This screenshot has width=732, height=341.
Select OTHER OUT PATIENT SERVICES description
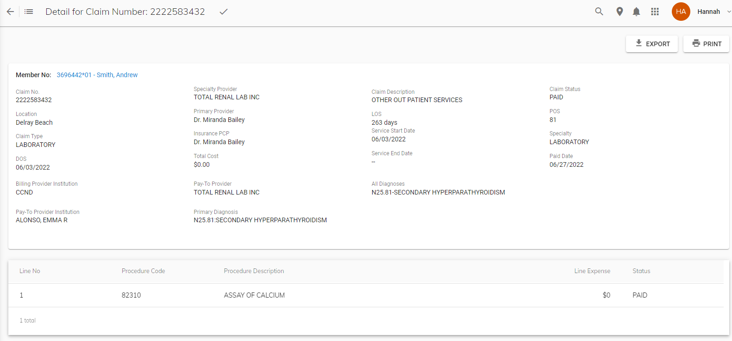click(417, 100)
